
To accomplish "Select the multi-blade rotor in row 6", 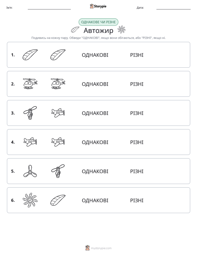I will click(x=30, y=200).
